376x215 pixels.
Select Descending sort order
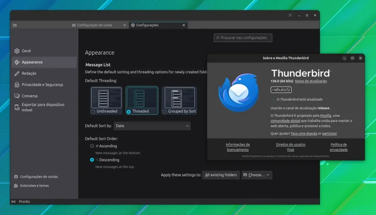tap(92, 160)
